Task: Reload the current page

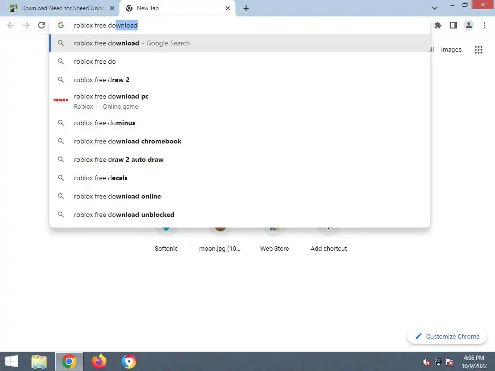Action: point(42,25)
